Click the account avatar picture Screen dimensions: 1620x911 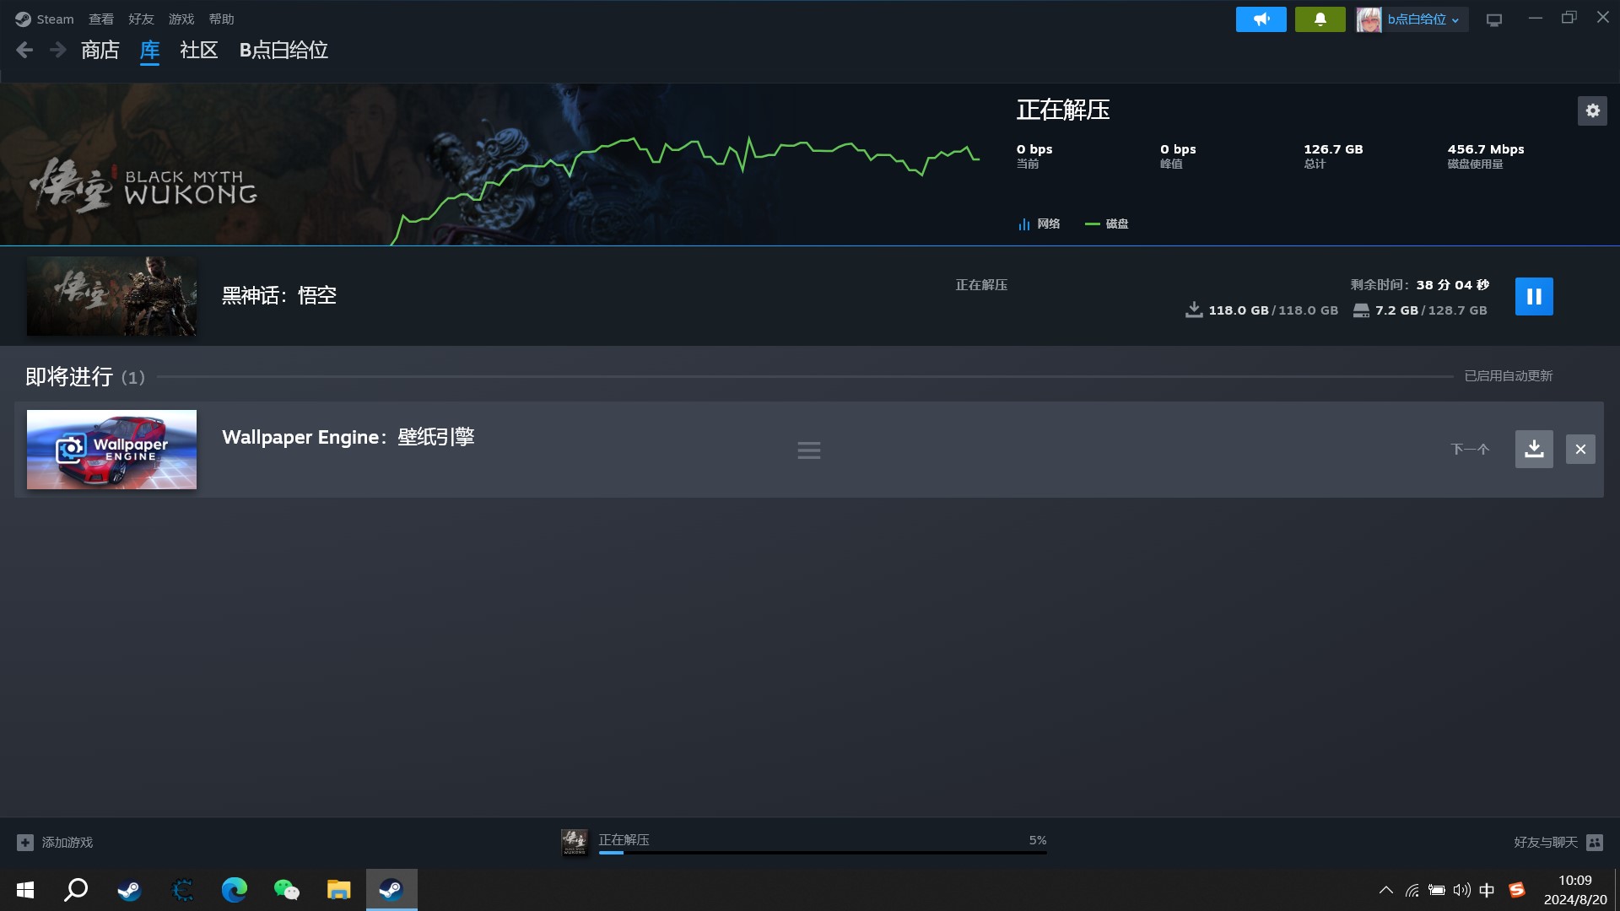coord(1369,19)
